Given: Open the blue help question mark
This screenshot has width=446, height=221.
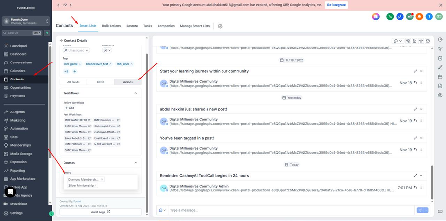Looking at the screenshot, I should coord(429,16).
